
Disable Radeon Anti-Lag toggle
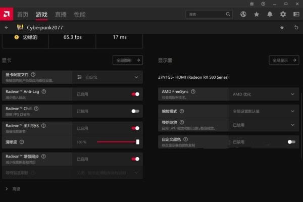(135, 94)
